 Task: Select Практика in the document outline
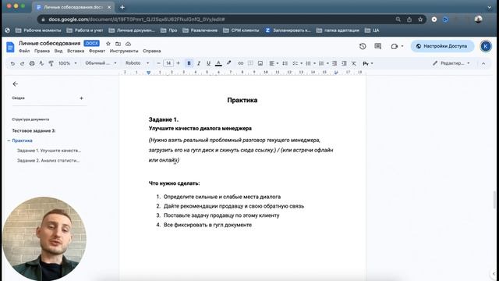click(x=22, y=140)
